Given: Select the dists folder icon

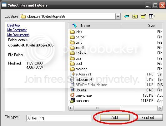Looking at the screenshot, I should [72, 42].
